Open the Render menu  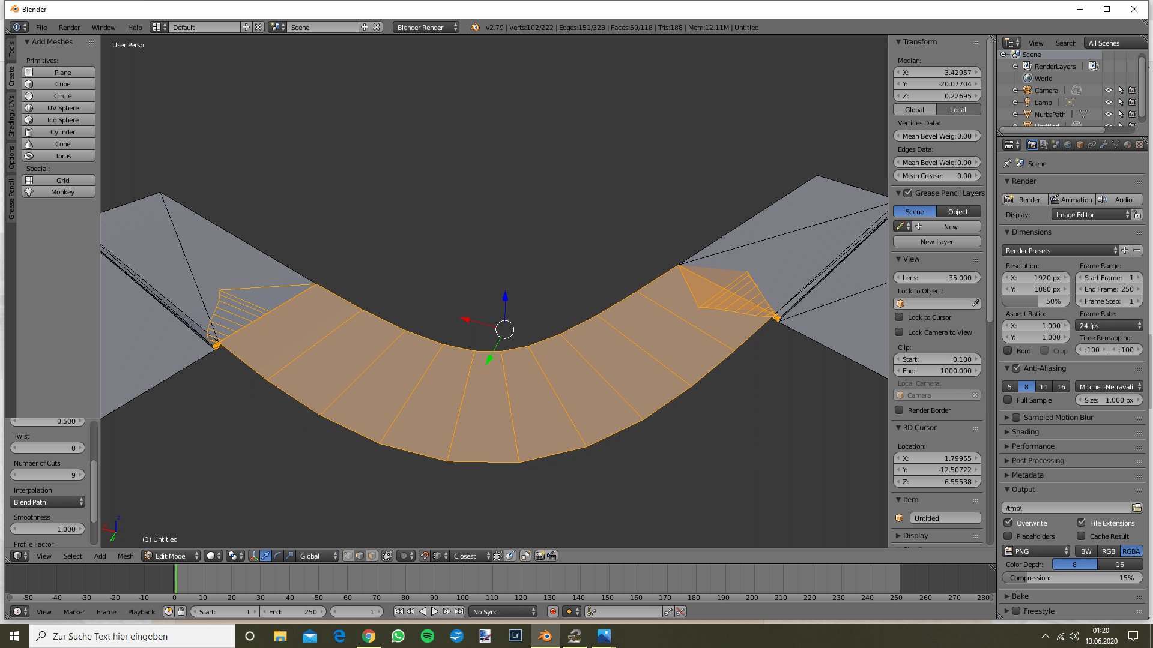pos(69,28)
